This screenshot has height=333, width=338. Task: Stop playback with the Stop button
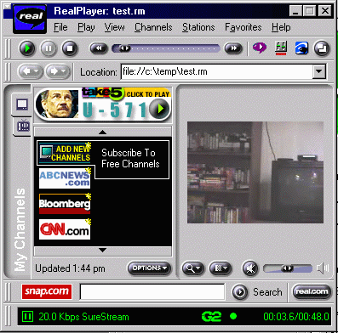pyautogui.click(x=70, y=48)
